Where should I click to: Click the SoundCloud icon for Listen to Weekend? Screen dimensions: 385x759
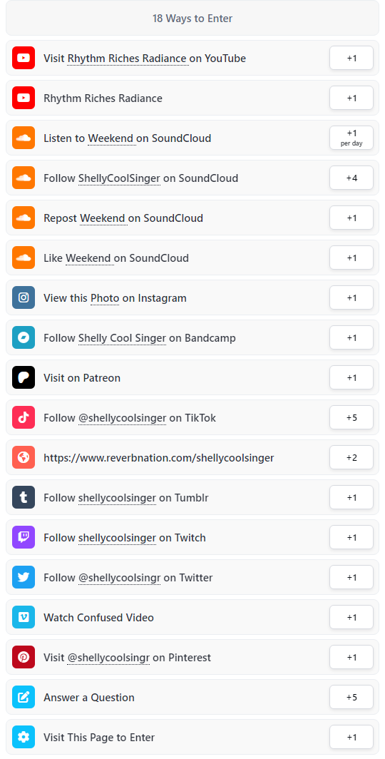[x=24, y=138]
